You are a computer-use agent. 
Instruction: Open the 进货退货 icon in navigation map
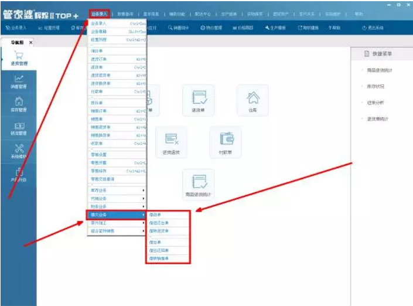coord(171,142)
